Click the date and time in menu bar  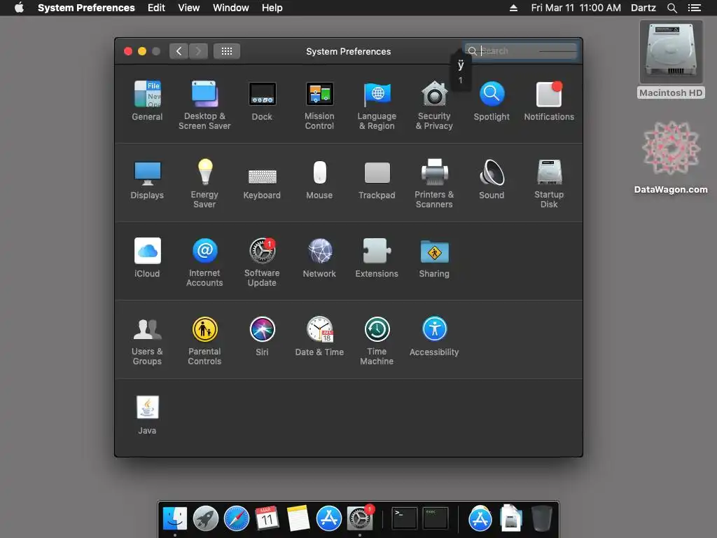tap(576, 8)
